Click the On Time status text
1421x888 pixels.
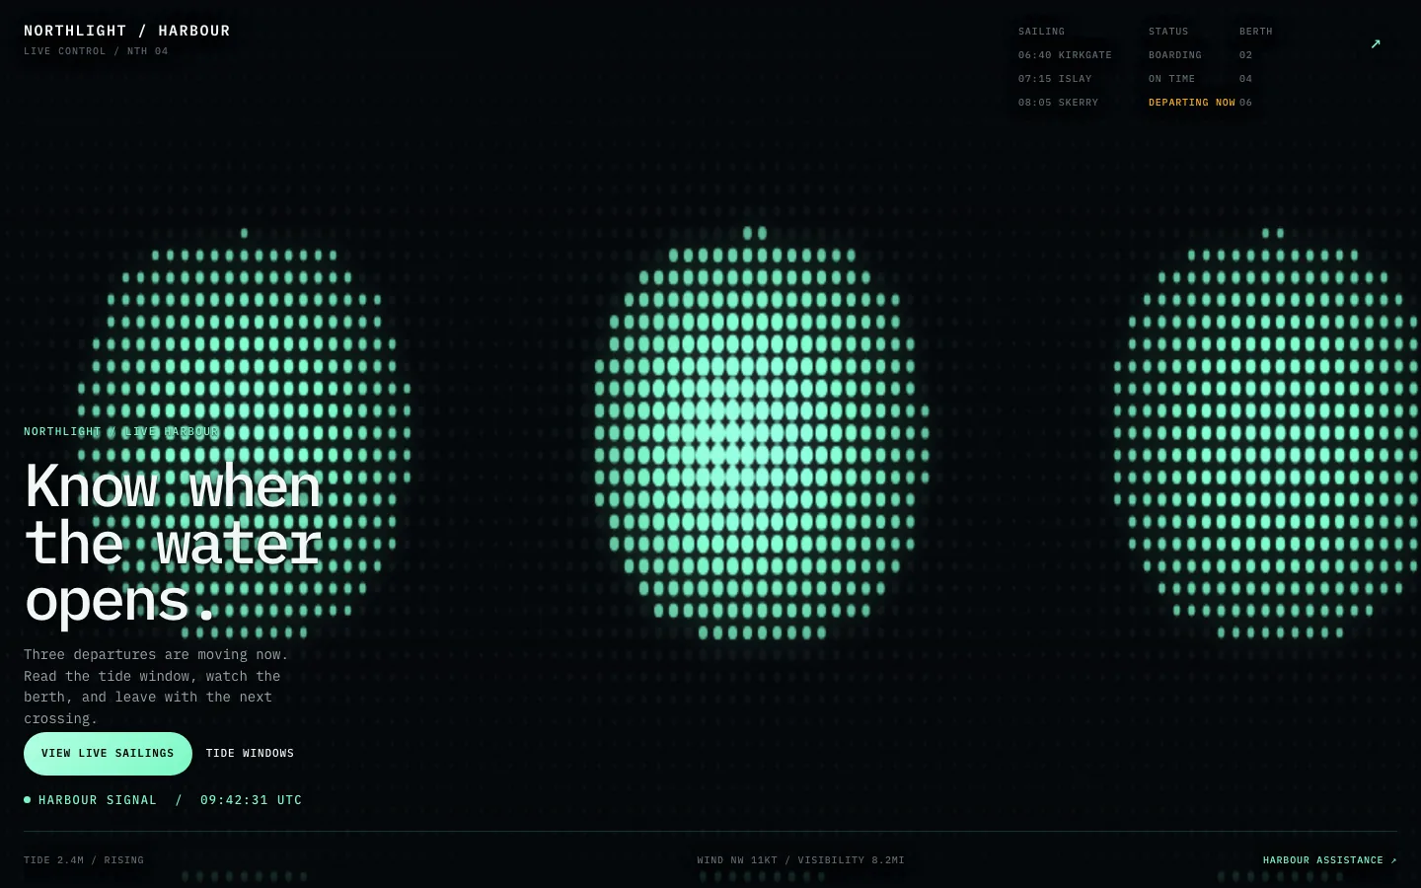pyautogui.click(x=1171, y=79)
